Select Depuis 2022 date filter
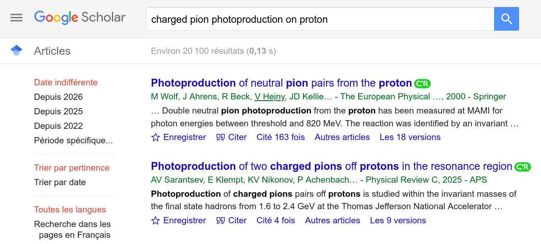Screen dimensions: 541x244 [x=58, y=126]
